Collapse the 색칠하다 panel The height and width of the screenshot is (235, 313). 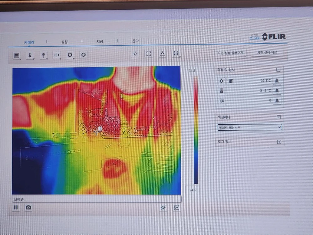[x=279, y=117]
